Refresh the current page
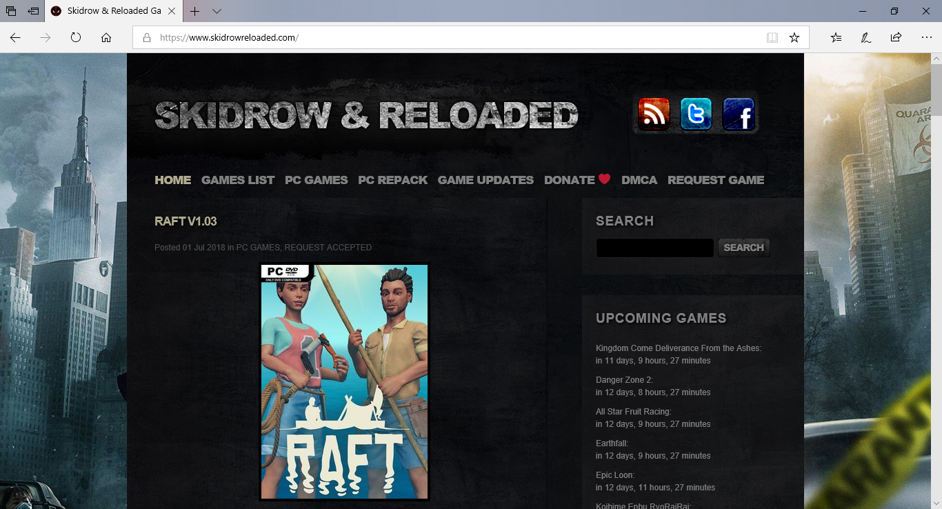Screen dimensions: 942x509 (x=76, y=37)
